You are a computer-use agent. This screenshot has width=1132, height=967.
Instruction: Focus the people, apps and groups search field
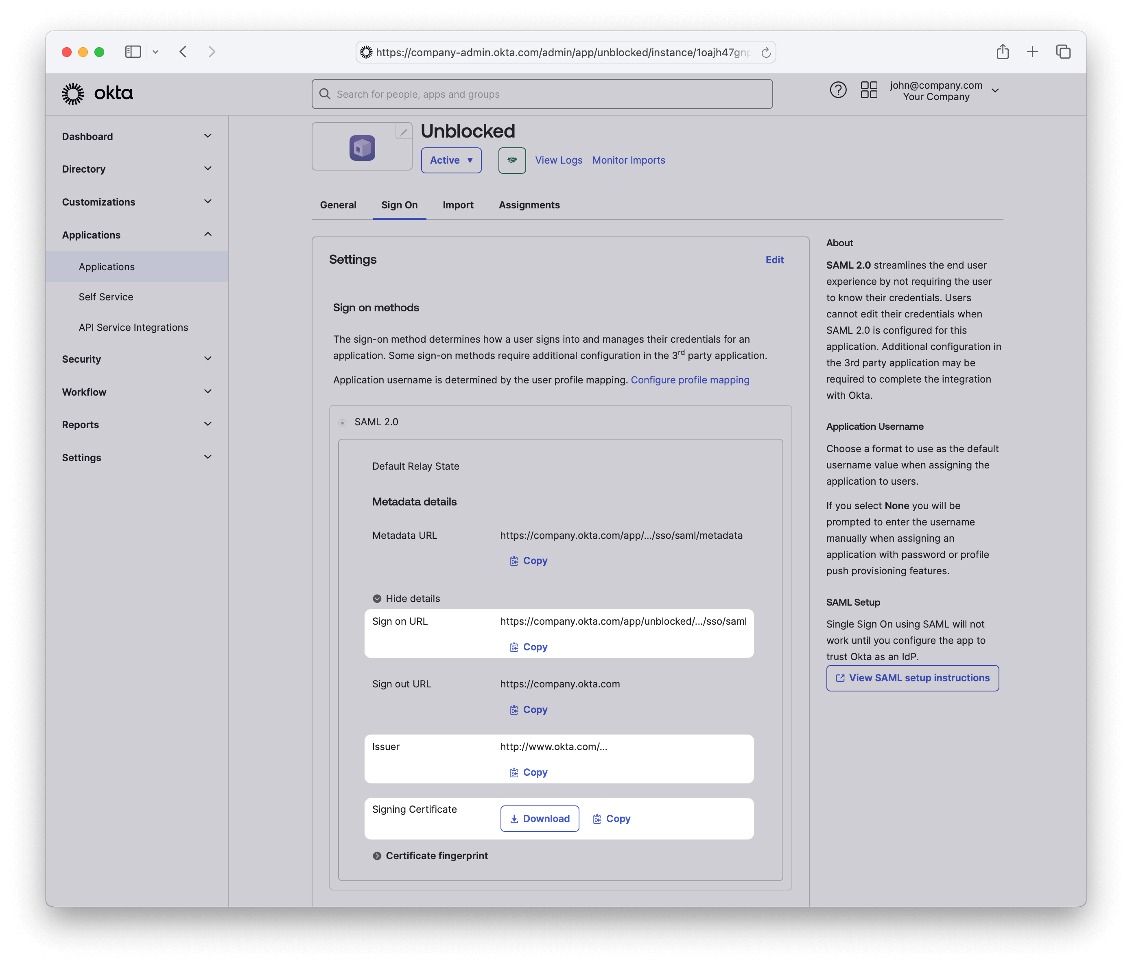(542, 94)
